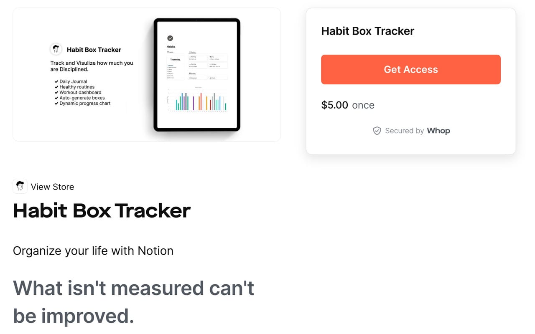
Task: Click the checkmark page icon above Habits
Action: pyautogui.click(x=170, y=38)
